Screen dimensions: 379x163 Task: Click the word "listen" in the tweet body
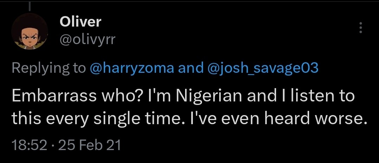click(309, 95)
